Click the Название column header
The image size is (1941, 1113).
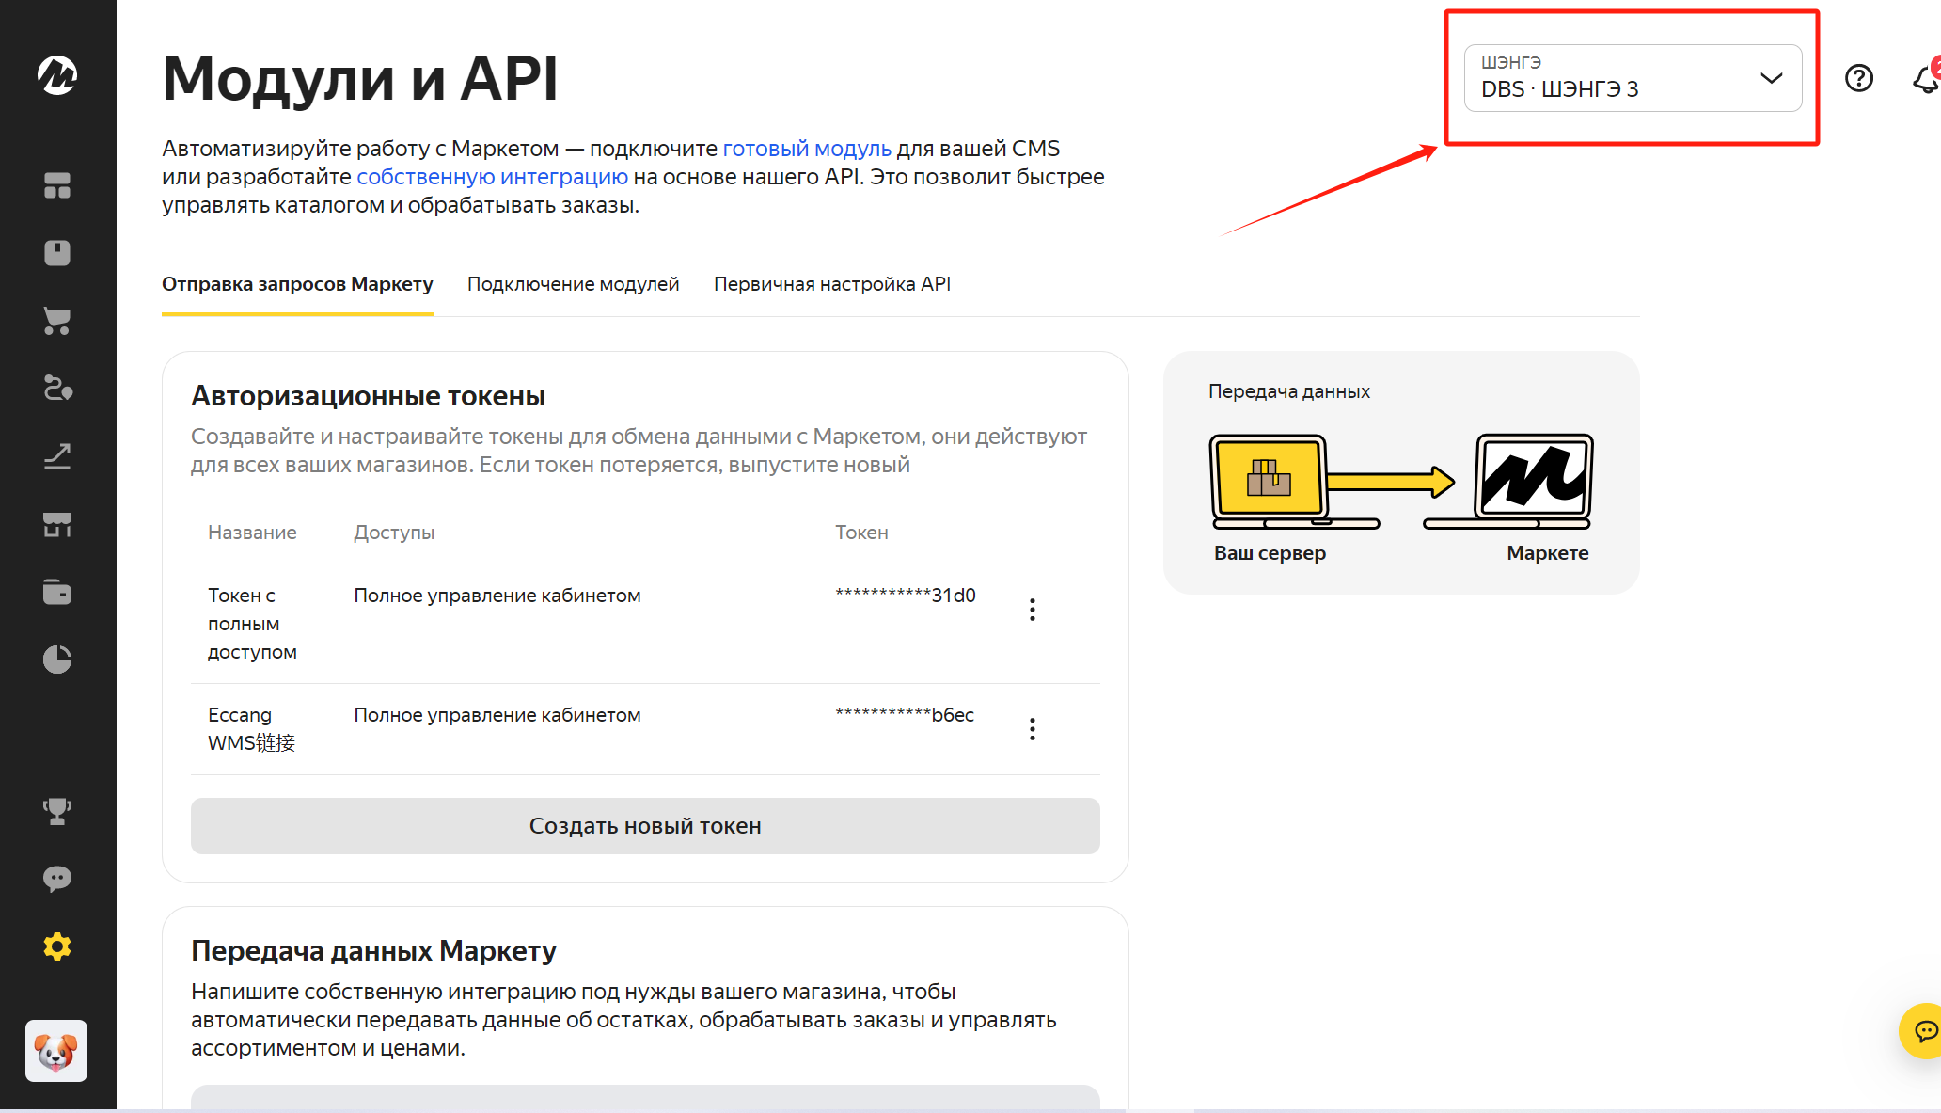pyautogui.click(x=252, y=533)
